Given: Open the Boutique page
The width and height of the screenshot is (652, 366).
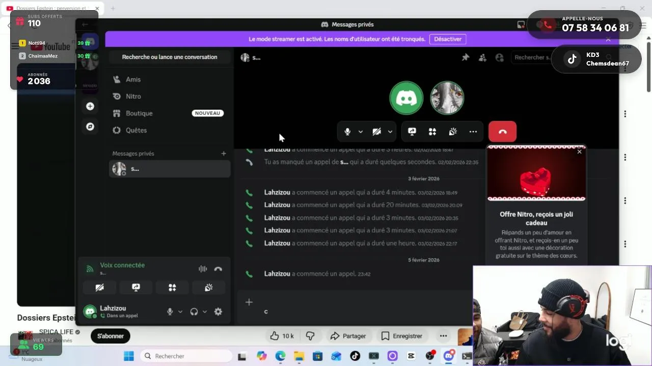Looking at the screenshot, I should coord(170,113).
